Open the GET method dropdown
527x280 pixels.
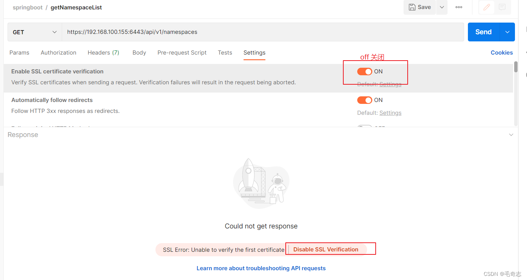(35, 32)
